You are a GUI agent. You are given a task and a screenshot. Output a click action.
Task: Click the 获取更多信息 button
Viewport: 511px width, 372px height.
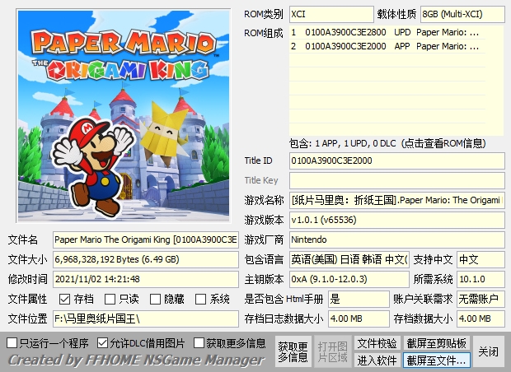coord(293,351)
